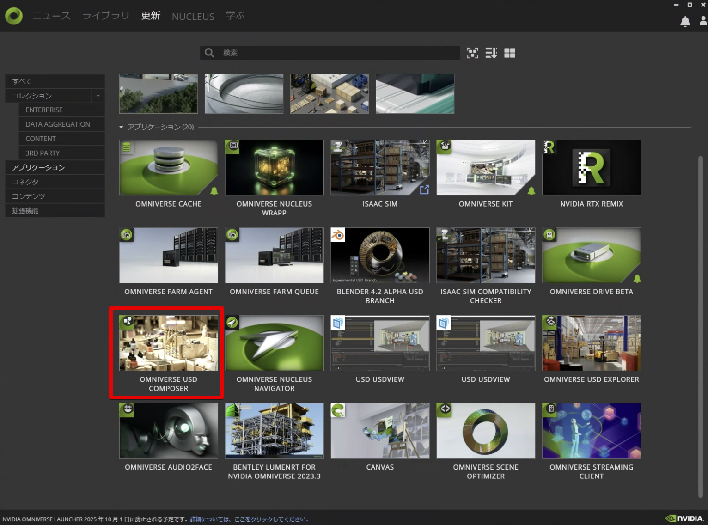The width and height of the screenshot is (708, 525).
Task: Click the Omniverse Cache notification bell
Action: (214, 190)
